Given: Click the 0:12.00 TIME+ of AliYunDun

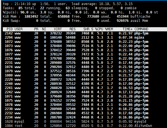Looking at the screenshot, I should [x=125, y=126].
